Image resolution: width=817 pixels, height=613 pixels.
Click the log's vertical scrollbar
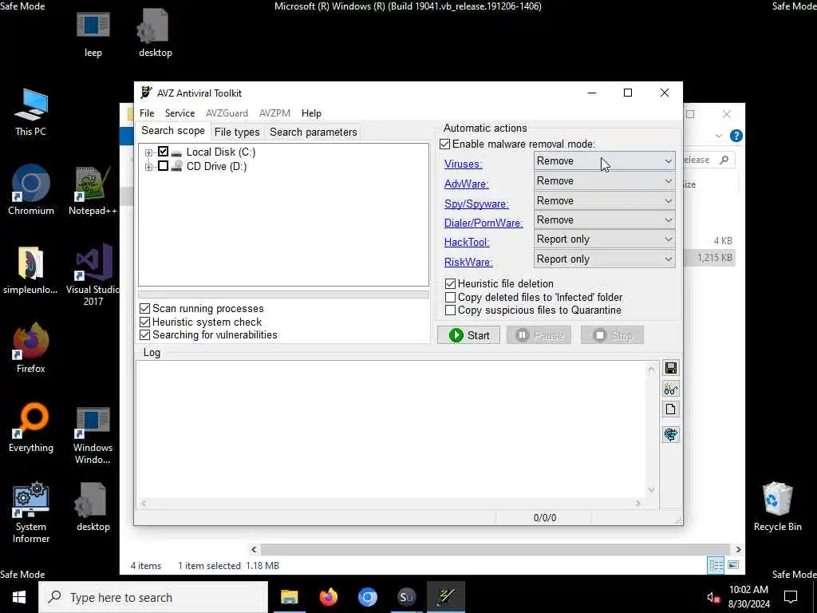coord(651,429)
